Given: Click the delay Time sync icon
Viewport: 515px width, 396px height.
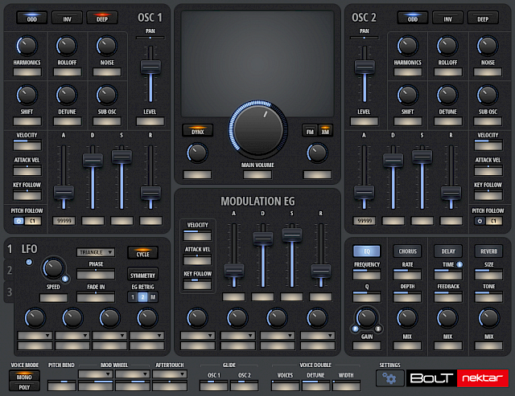Looking at the screenshot, I should [459, 264].
